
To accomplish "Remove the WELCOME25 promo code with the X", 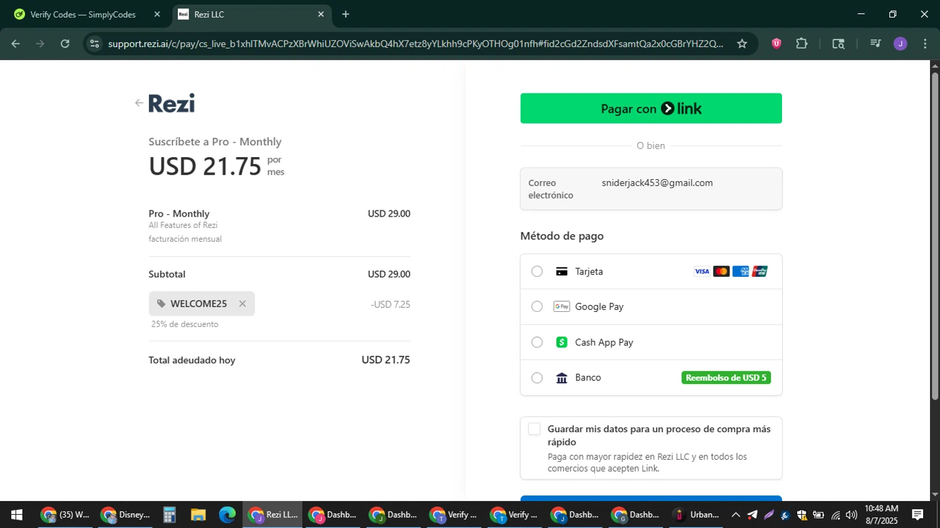I will 243,304.
